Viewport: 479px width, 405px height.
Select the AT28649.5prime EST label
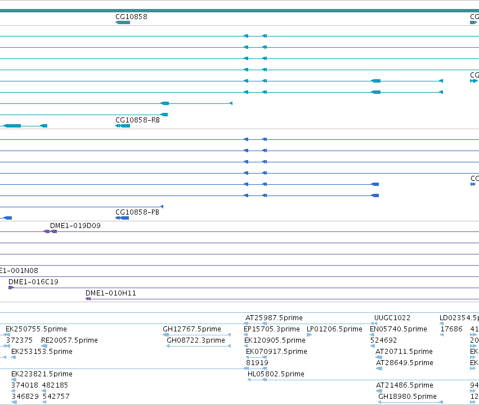[x=405, y=363]
